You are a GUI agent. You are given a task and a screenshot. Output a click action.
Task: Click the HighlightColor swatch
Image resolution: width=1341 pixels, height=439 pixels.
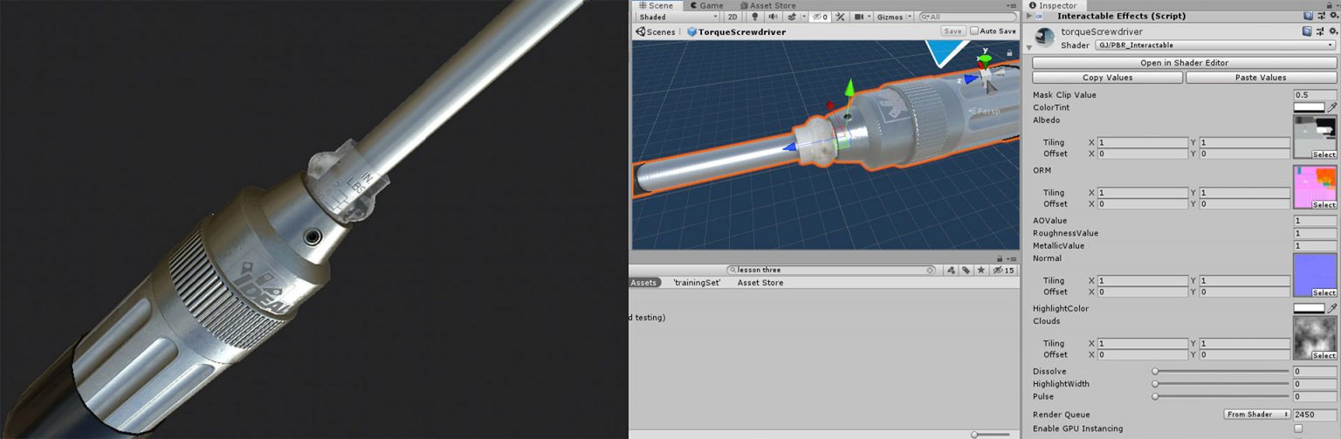pyautogui.click(x=1309, y=308)
